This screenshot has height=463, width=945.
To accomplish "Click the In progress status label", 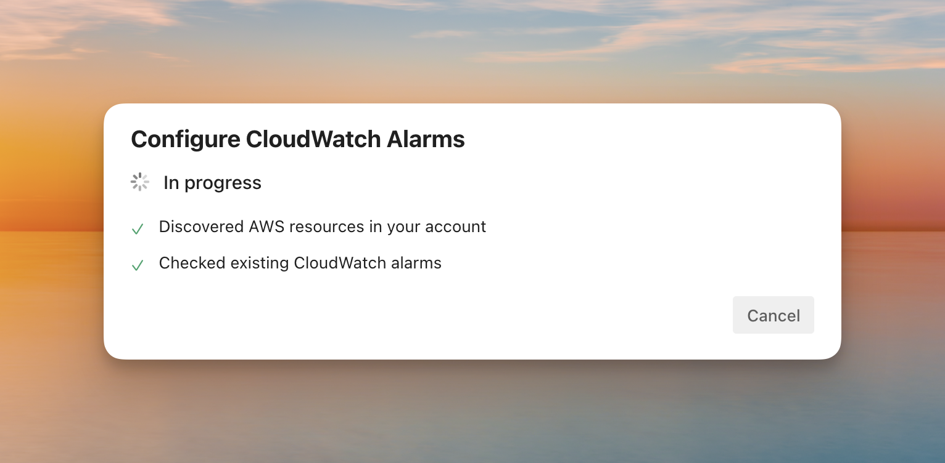I will 212,182.
